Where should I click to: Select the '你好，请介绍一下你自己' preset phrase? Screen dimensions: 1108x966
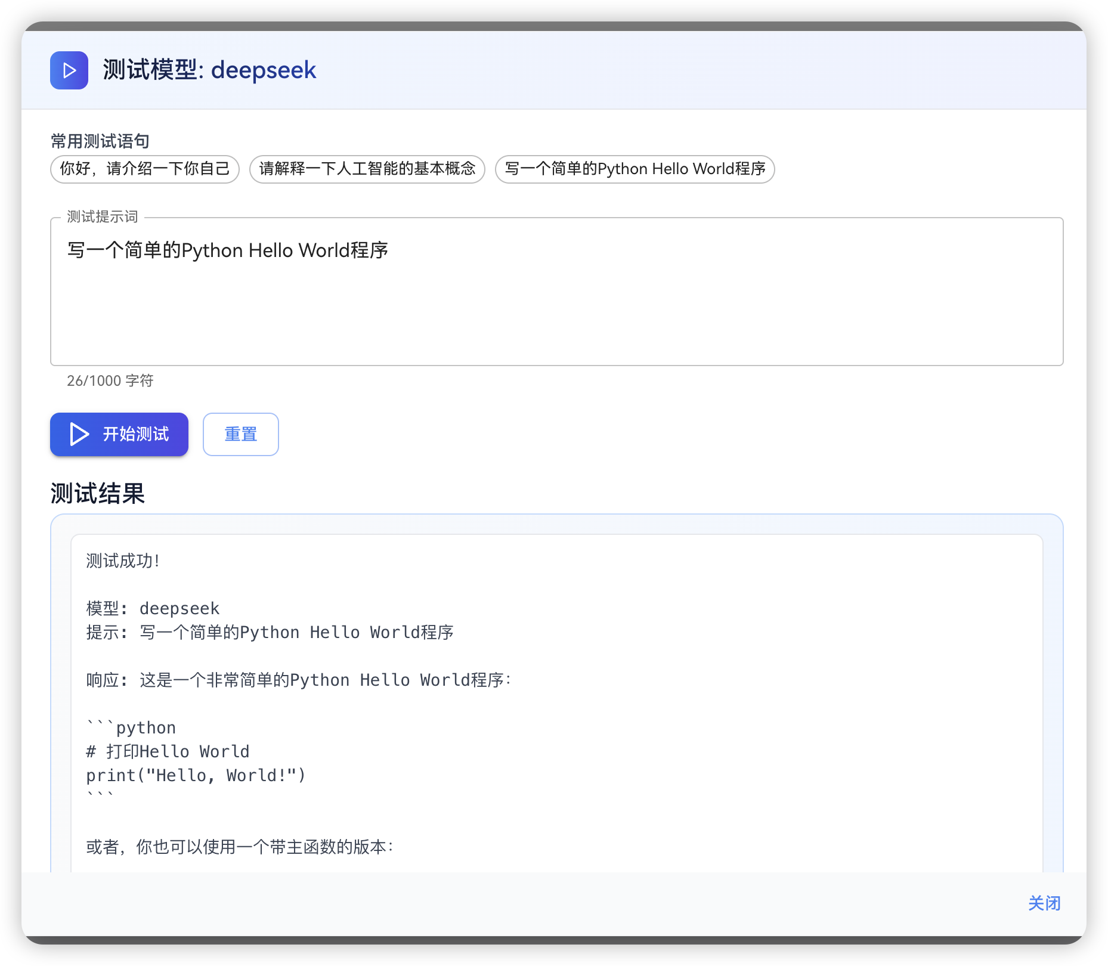click(x=145, y=169)
